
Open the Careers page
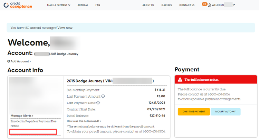[166, 5]
